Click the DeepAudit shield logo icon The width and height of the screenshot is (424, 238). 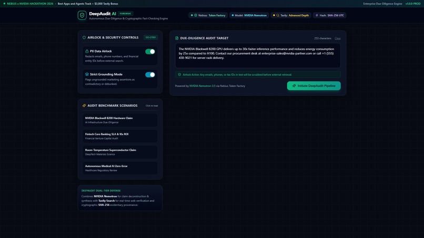click(82, 15)
